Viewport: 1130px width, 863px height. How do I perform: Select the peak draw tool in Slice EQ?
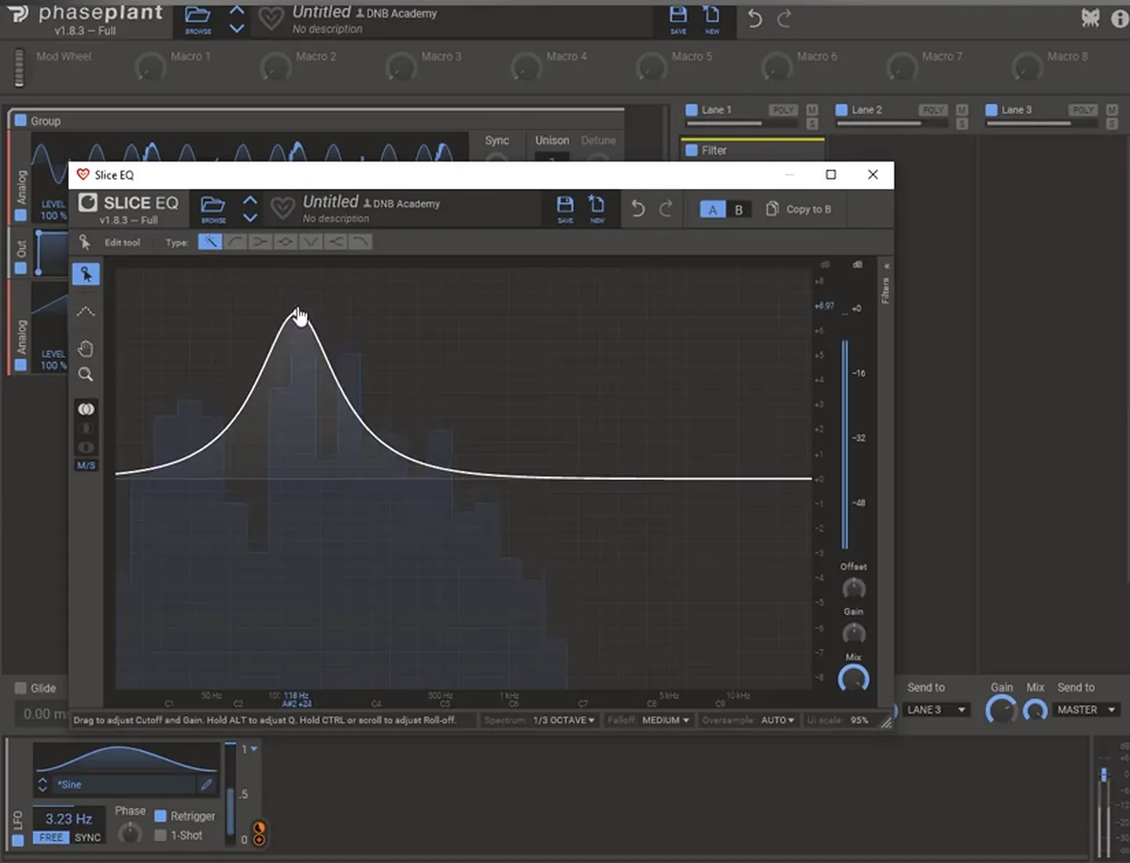click(x=86, y=311)
